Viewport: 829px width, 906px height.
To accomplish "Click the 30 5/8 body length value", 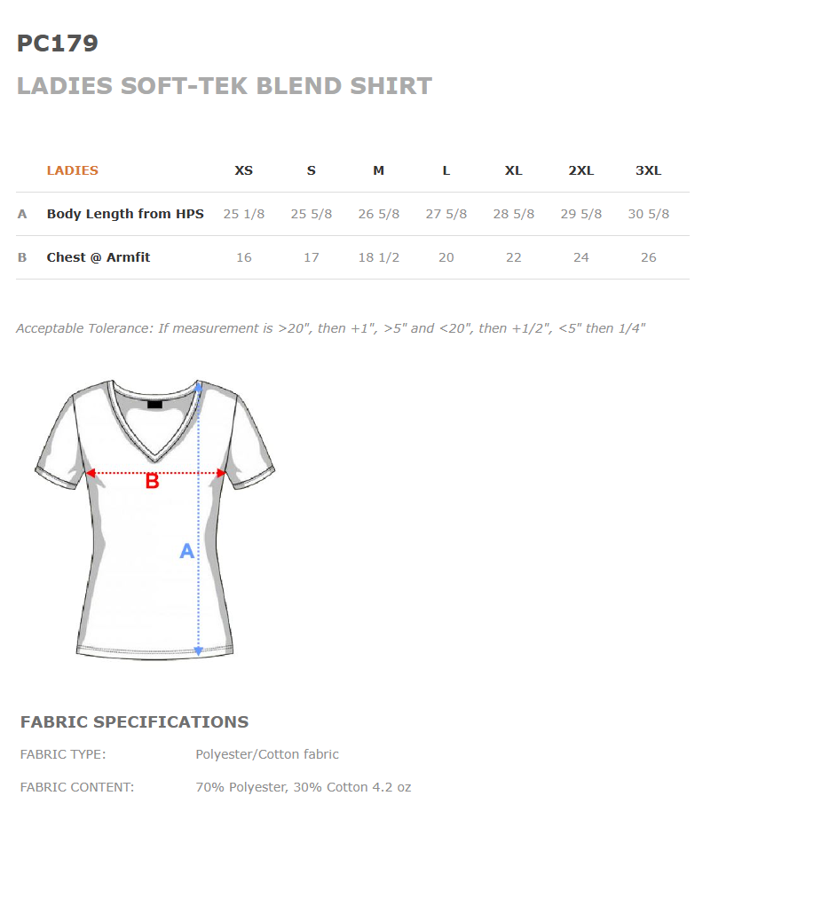I will (x=648, y=214).
